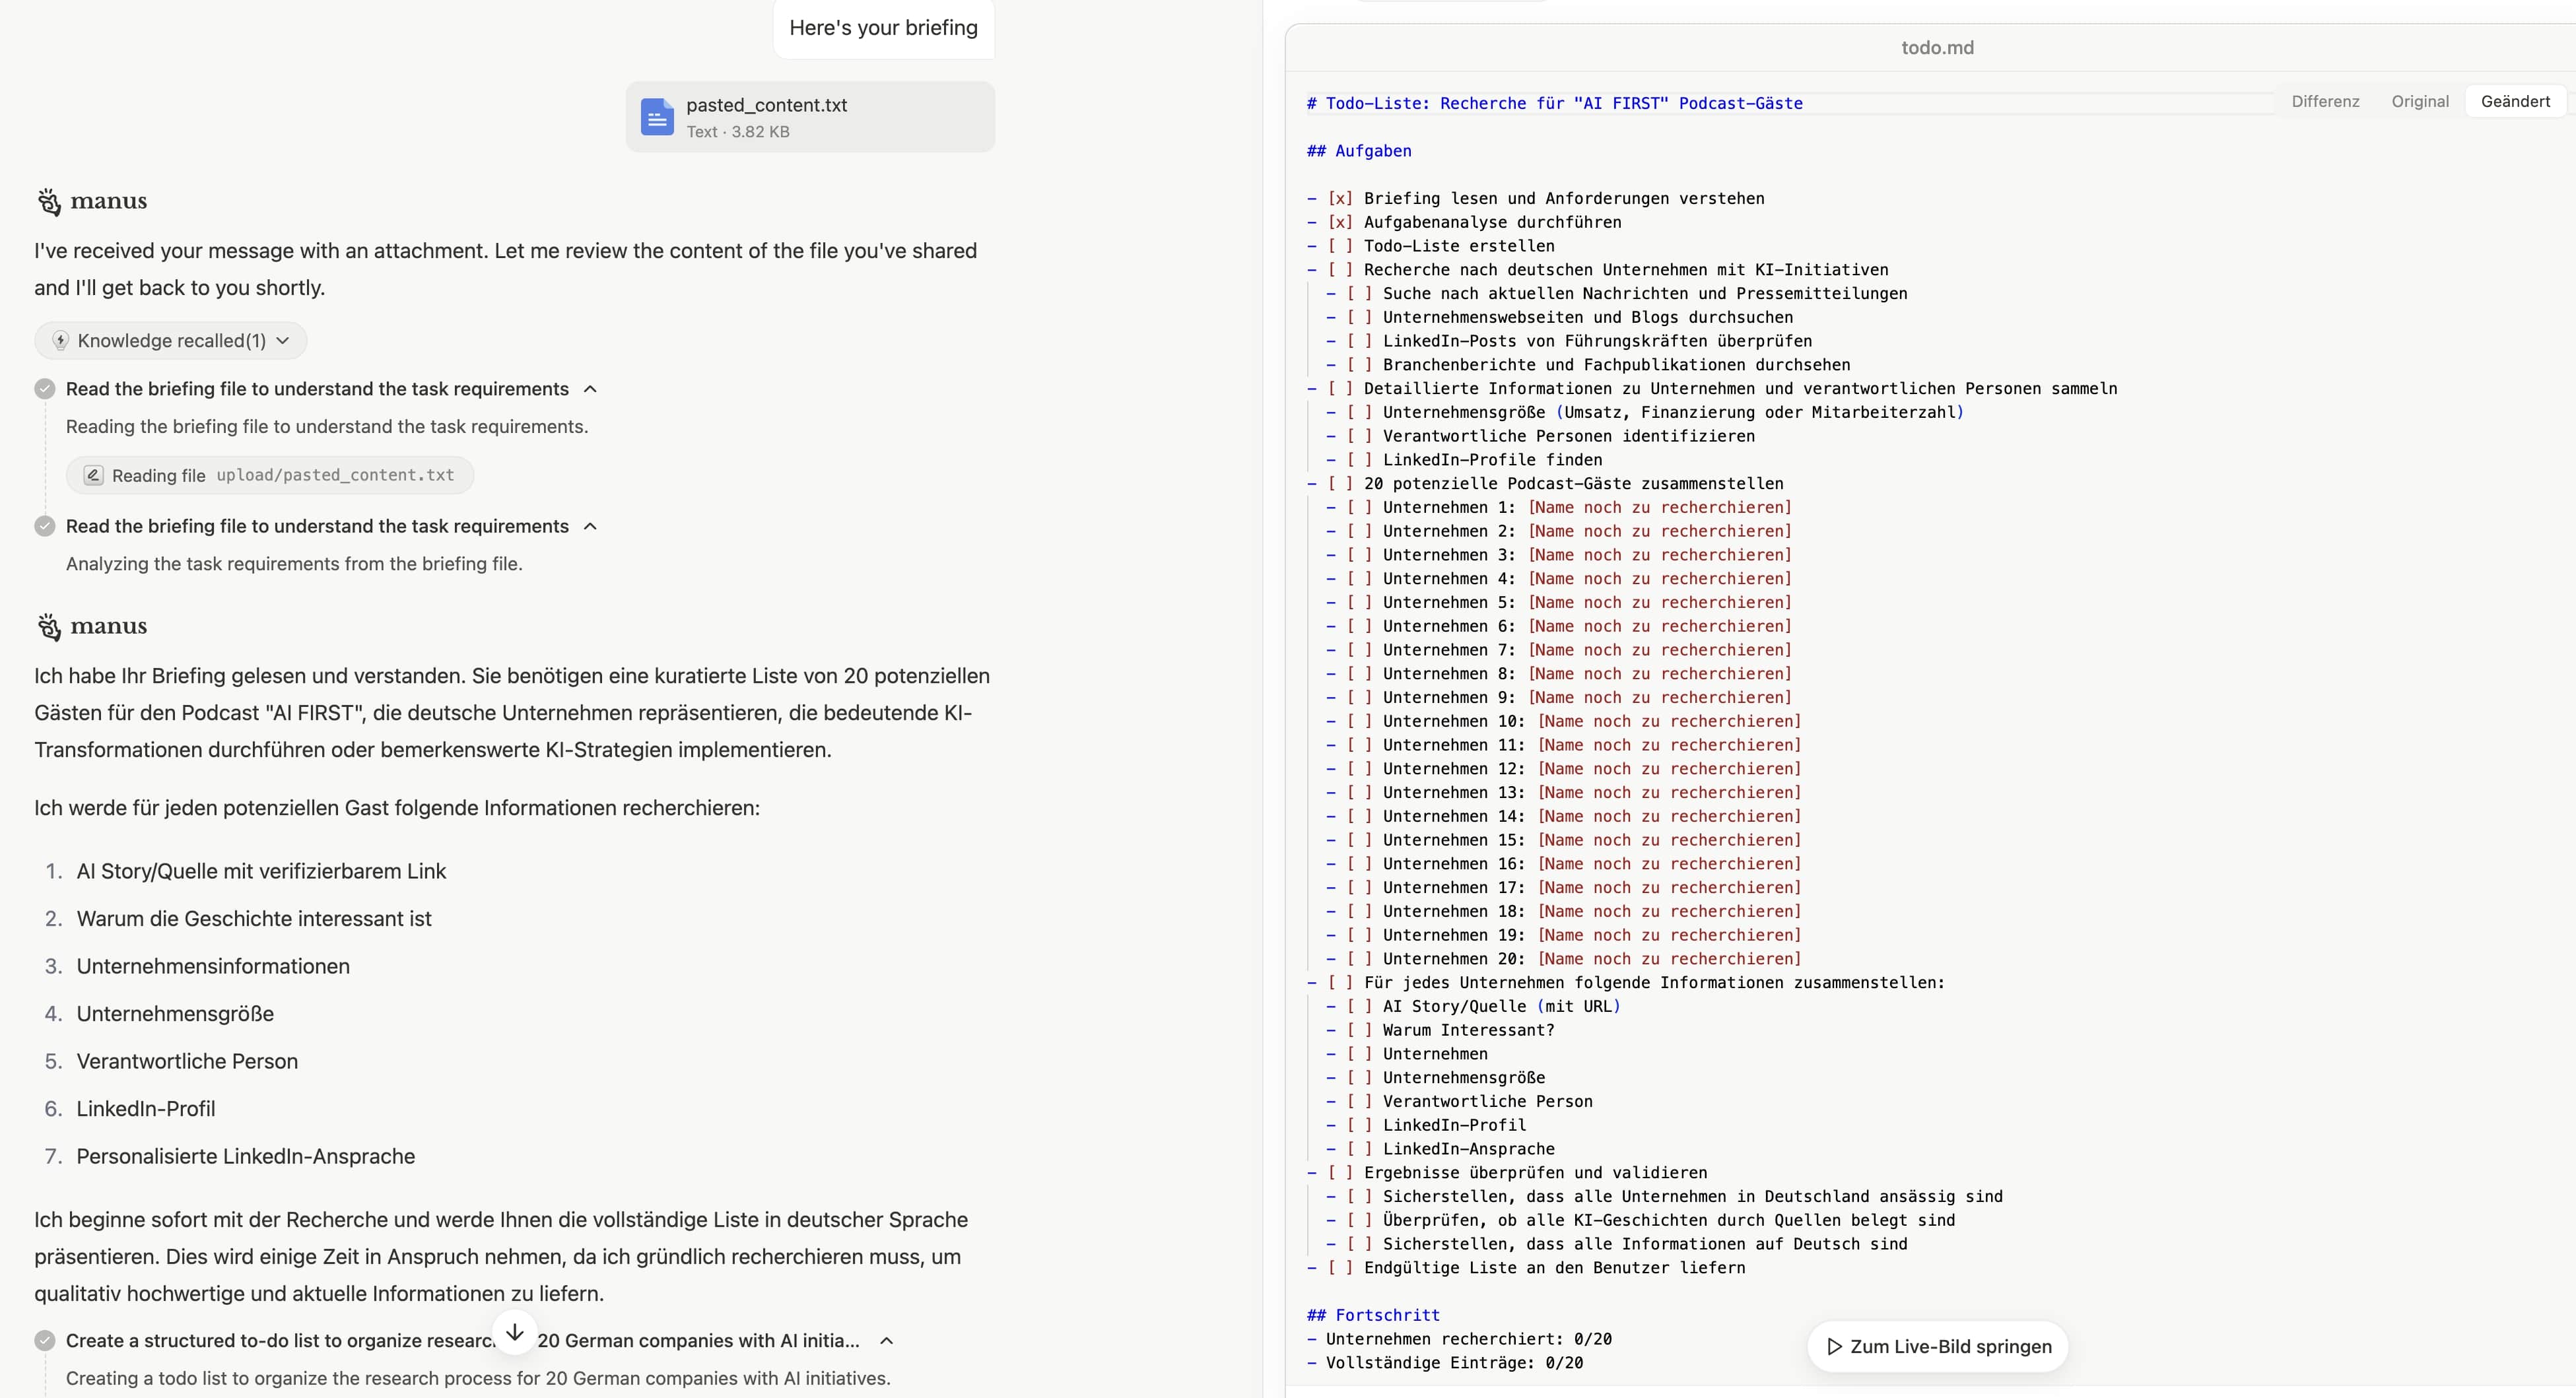Collapse the Create a structured to-do list step
The height and width of the screenshot is (1398, 2576).
point(886,1341)
